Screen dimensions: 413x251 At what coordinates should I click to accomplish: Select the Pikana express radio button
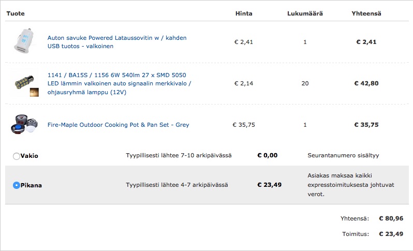(17, 185)
